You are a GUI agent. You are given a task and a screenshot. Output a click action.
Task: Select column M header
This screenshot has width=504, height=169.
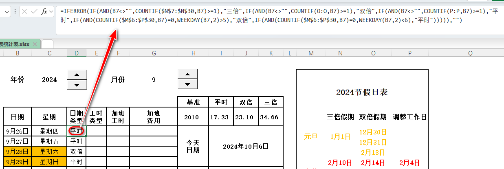(x=311, y=53)
